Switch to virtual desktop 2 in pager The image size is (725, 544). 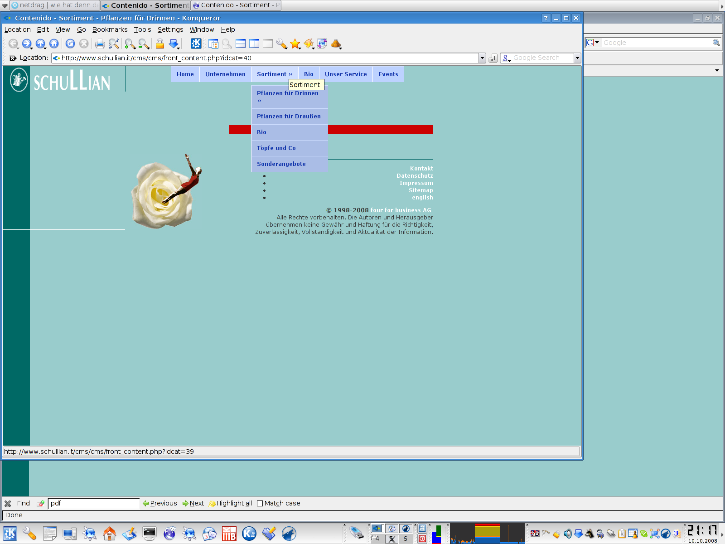click(391, 529)
